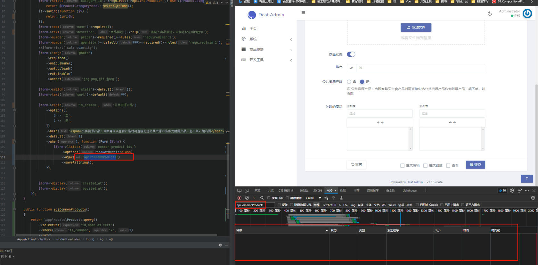Toggle the 商品状态 switch
Screen dimensions: 538x265
point(351,54)
